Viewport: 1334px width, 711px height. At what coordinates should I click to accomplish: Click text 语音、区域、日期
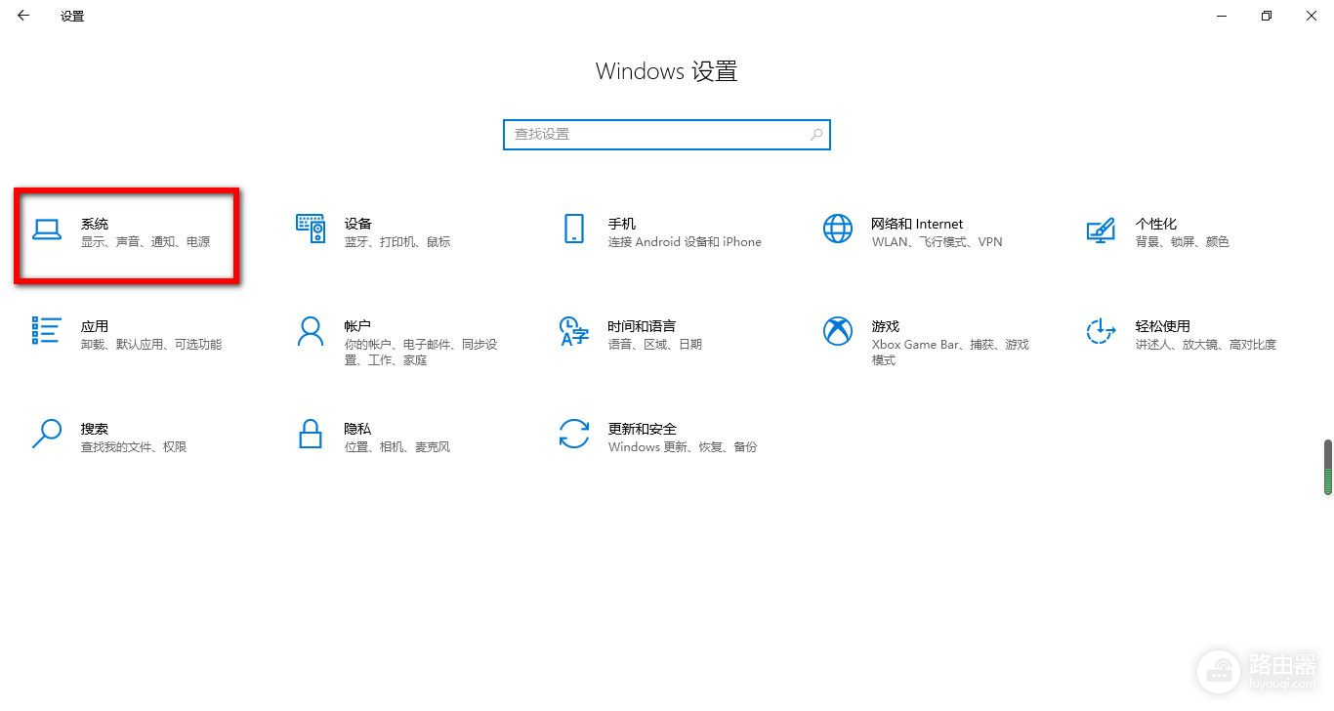tap(655, 344)
